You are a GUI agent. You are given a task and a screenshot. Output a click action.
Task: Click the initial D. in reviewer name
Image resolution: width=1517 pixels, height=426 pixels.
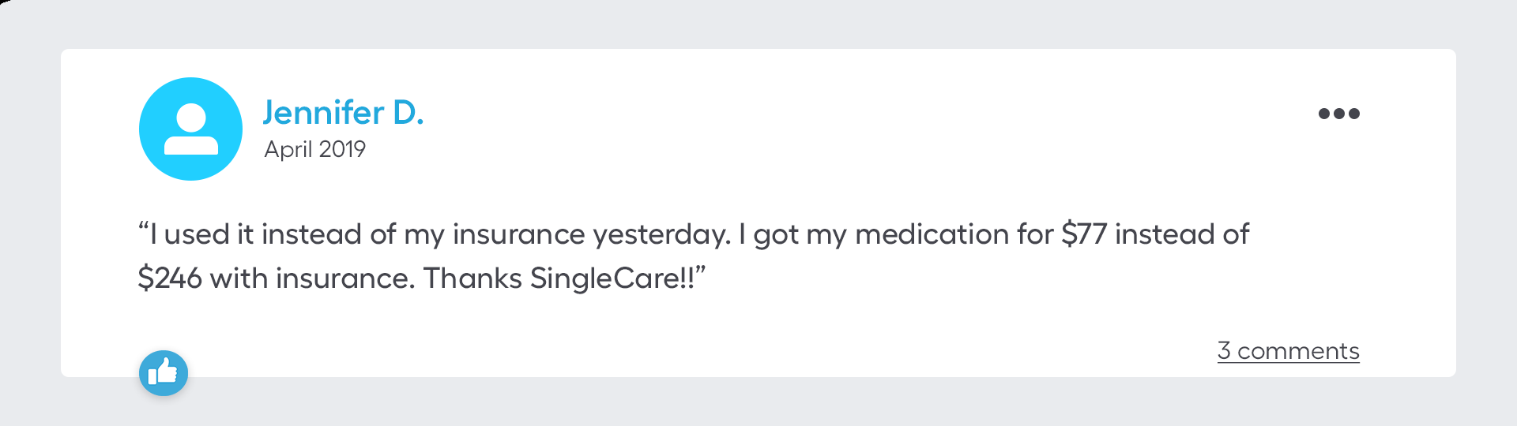[x=408, y=113]
